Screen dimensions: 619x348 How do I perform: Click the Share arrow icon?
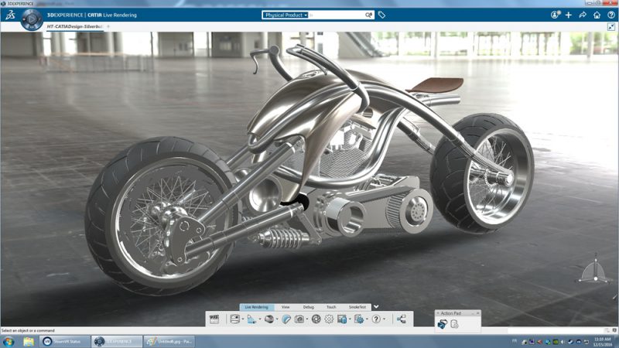coord(583,15)
